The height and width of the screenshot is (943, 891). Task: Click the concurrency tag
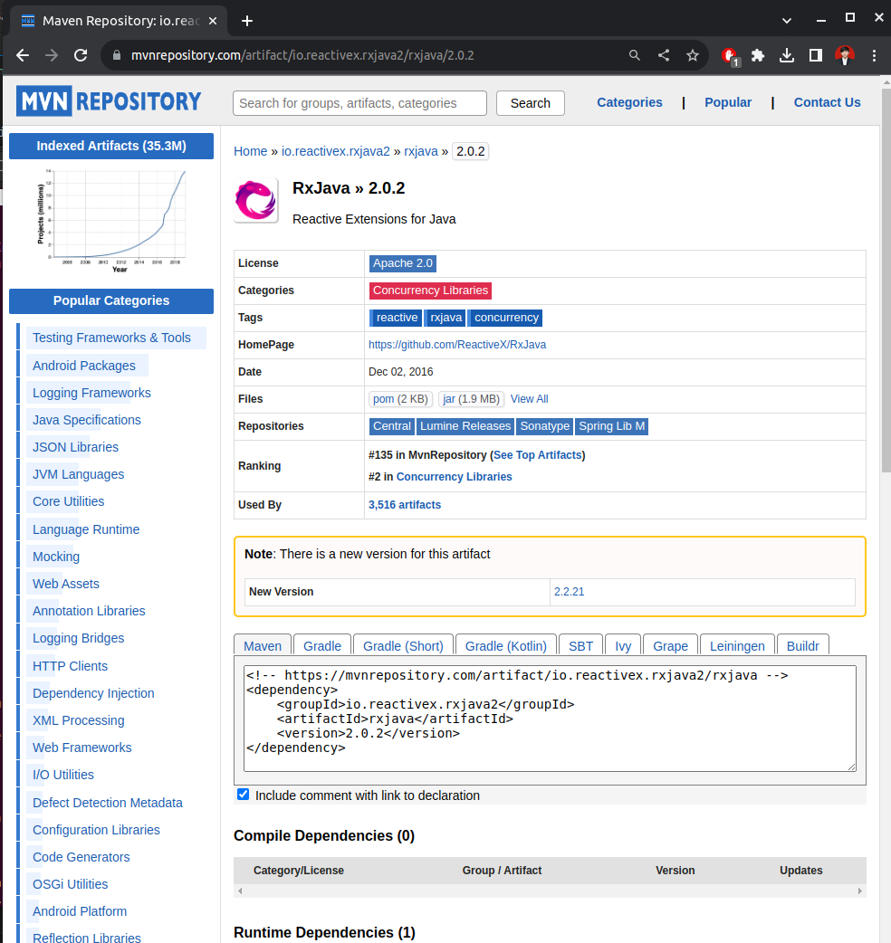pyautogui.click(x=506, y=318)
